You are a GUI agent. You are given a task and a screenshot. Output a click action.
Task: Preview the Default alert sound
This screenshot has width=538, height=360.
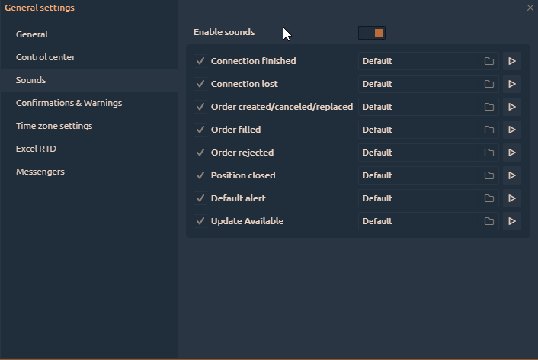pyautogui.click(x=511, y=198)
